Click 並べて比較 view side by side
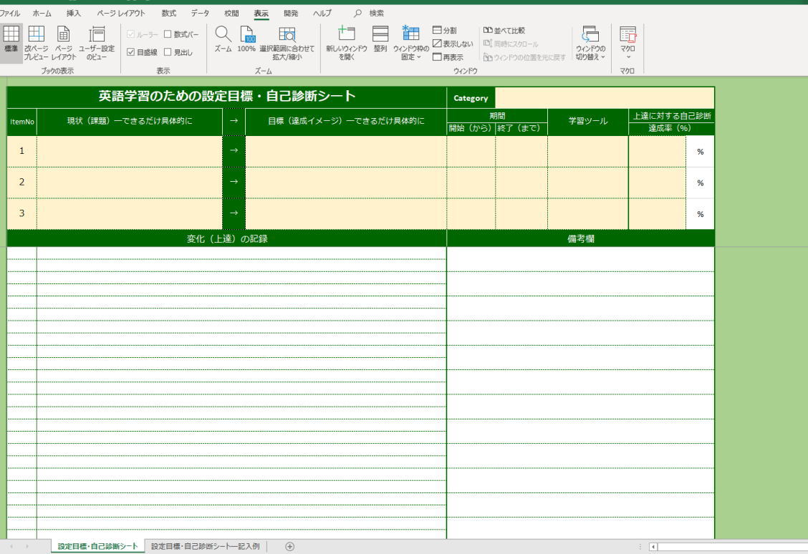The image size is (808, 554). coord(504,30)
